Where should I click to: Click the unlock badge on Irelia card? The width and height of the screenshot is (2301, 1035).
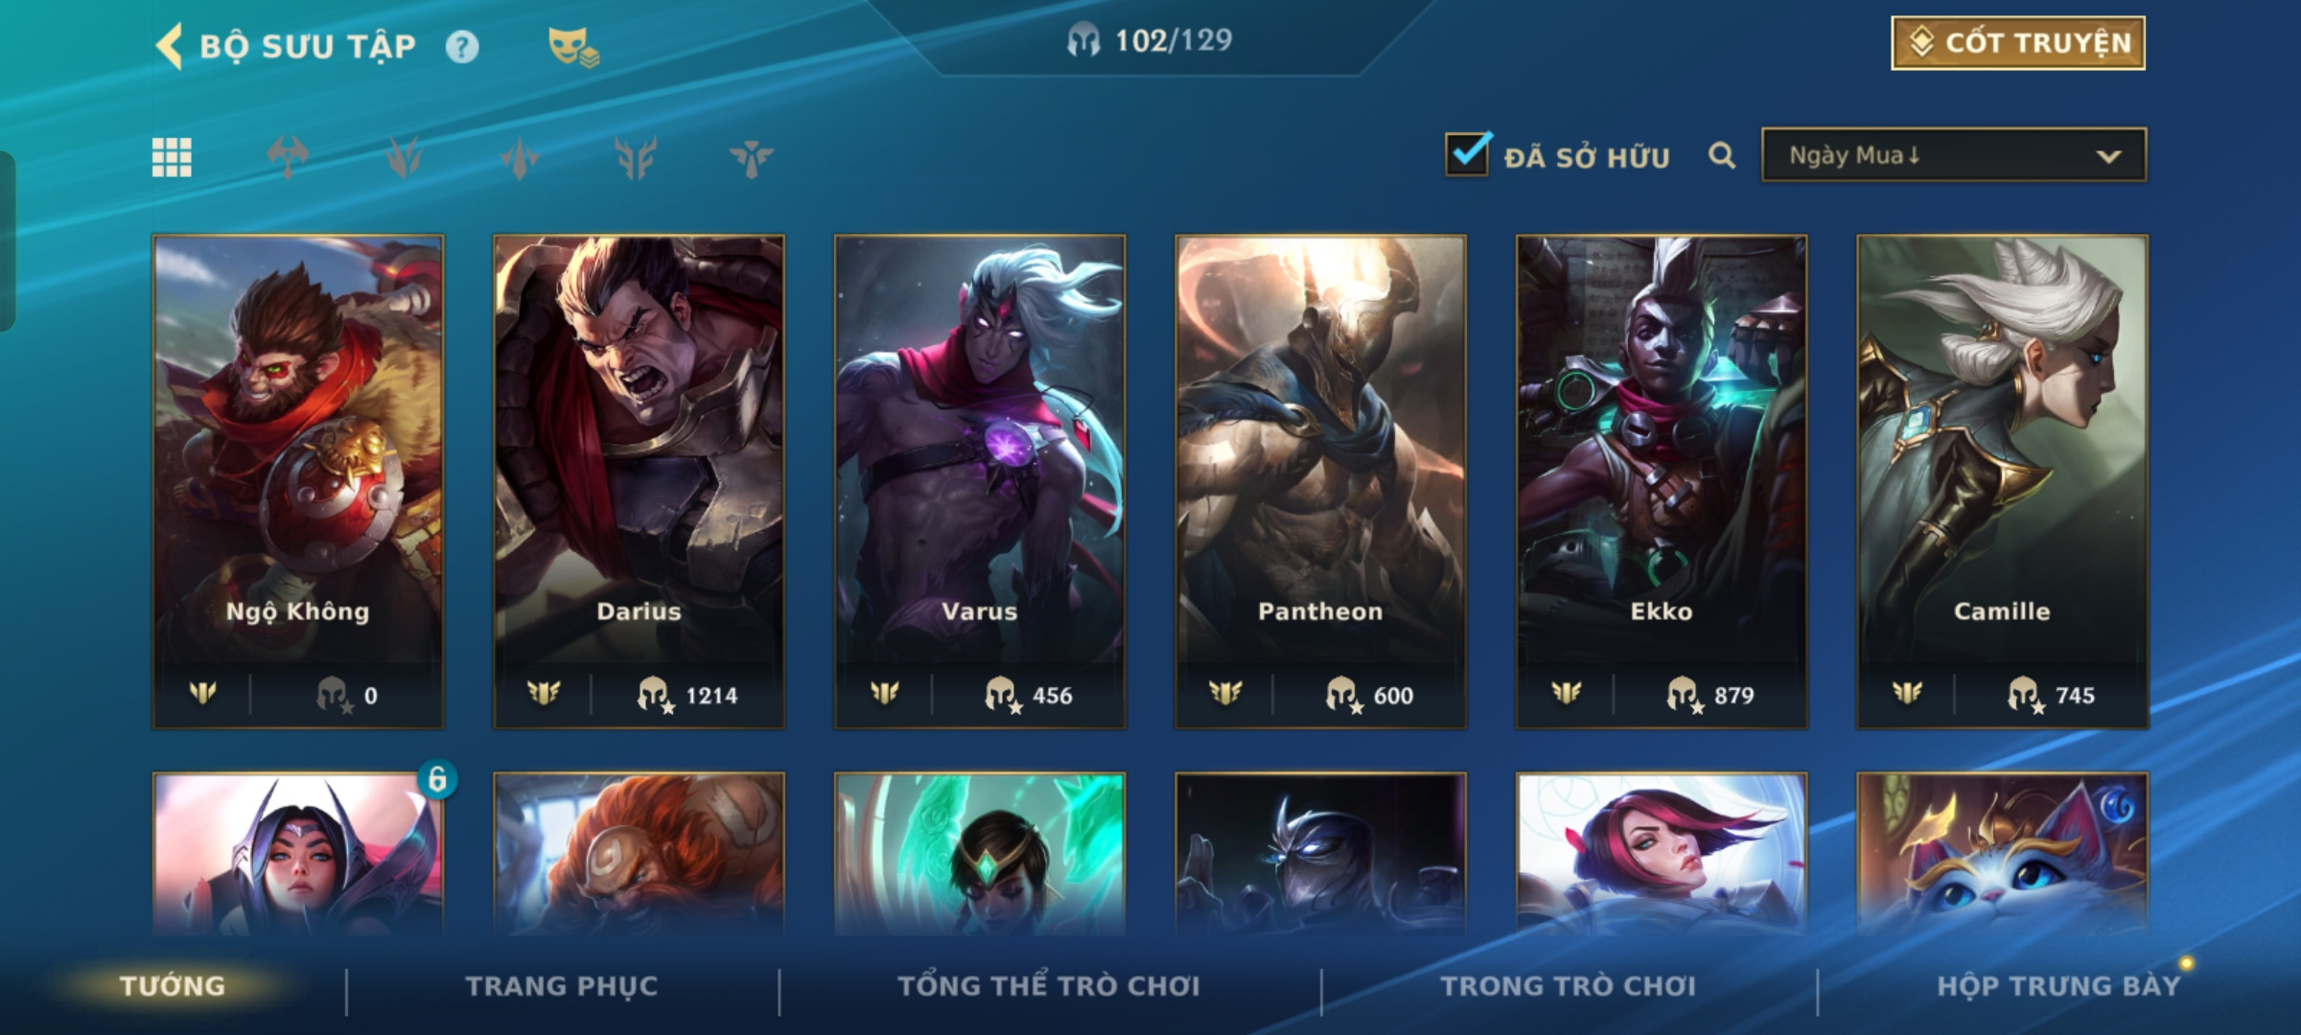click(x=437, y=778)
